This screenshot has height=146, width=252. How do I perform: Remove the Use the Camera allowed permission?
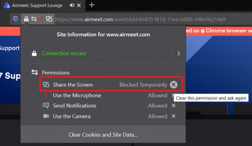point(174,116)
